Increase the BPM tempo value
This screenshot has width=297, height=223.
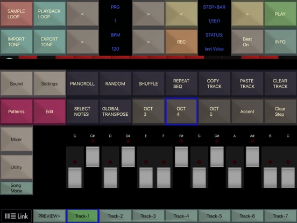pyautogui.click(x=148, y=41)
